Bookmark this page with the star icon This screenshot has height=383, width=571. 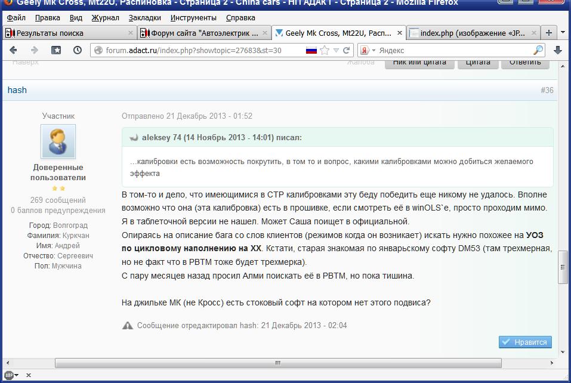(x=325, y=50)
